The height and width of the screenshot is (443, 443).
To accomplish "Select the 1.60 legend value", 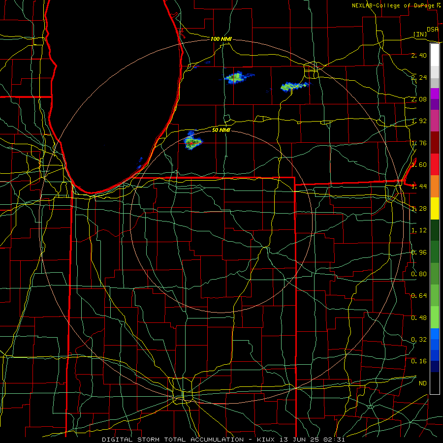I will tap(419, 165).
